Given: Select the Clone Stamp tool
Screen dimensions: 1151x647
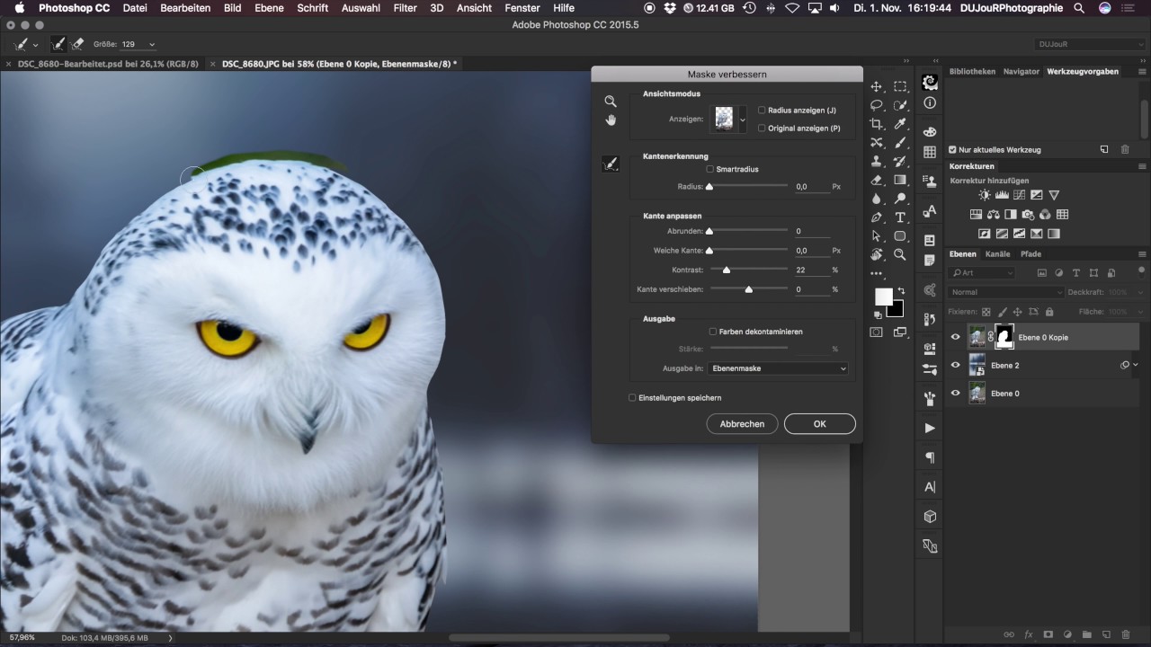Looking at the screenshot, I should (x=877, y=162).
